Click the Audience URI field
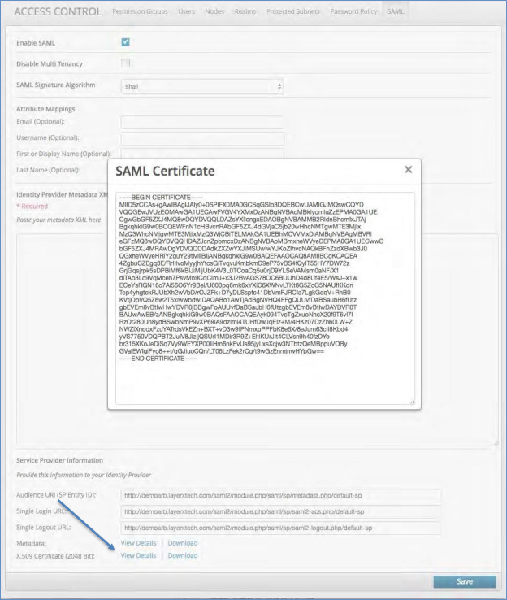The height and width of the screenshot is (600, 507). [280, 495]
